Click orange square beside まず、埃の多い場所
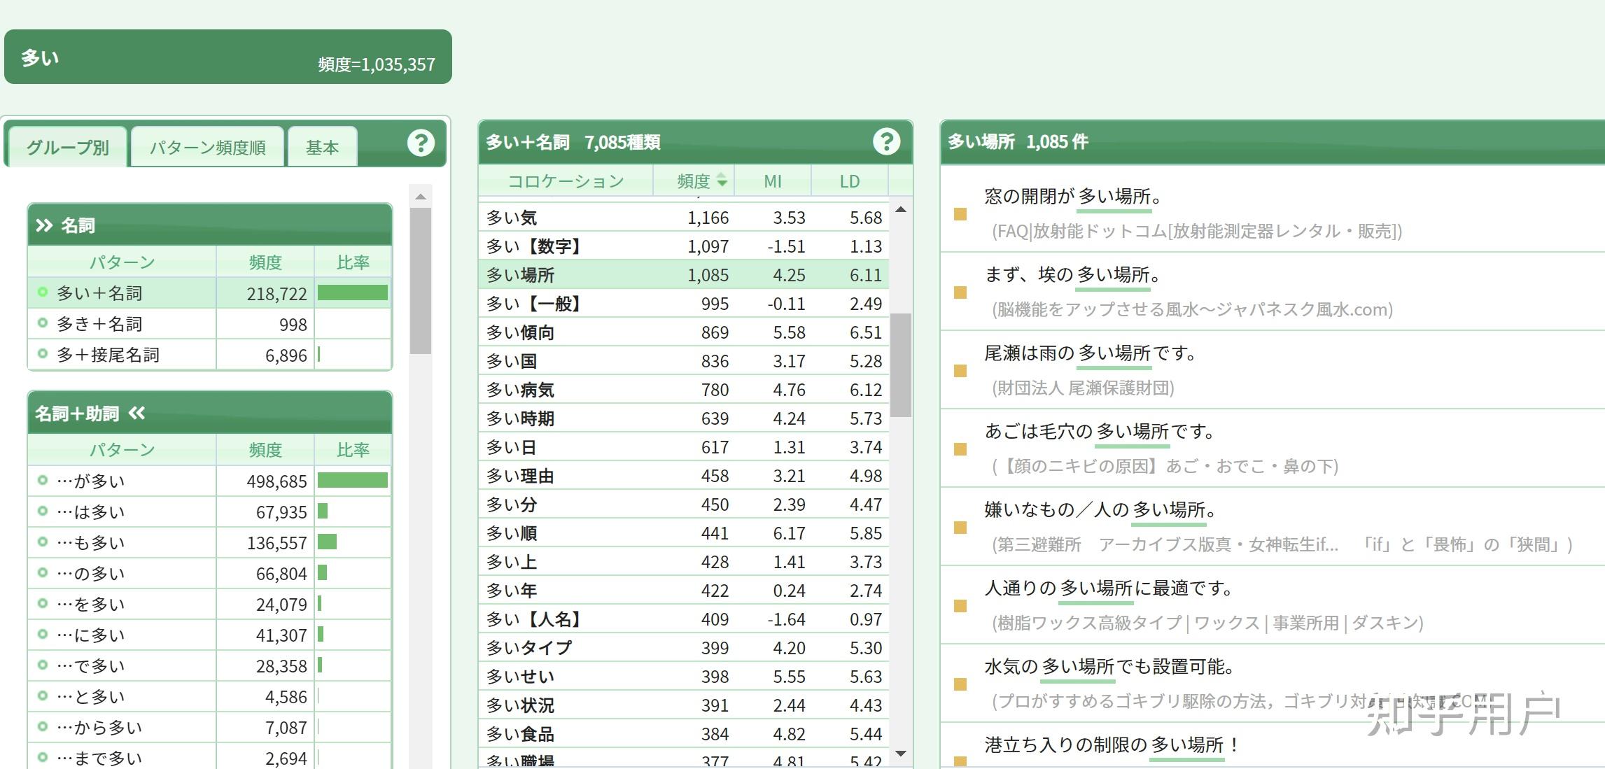Viewport: 1605px width, 769px height. click(x=960, y=292)
